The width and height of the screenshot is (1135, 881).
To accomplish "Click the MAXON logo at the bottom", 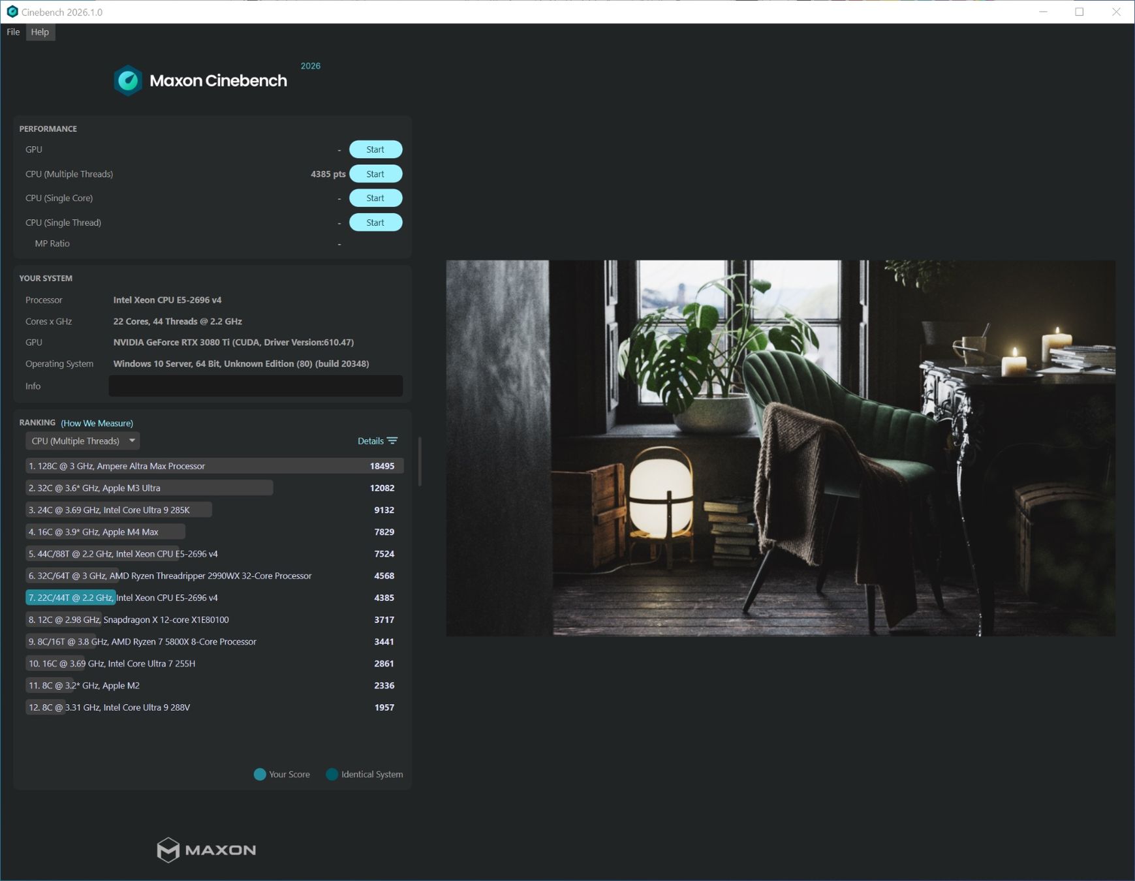I will click(206, 850).
